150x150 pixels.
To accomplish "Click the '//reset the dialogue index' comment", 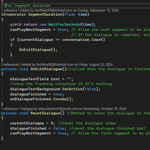I will (x=87, y=123).
